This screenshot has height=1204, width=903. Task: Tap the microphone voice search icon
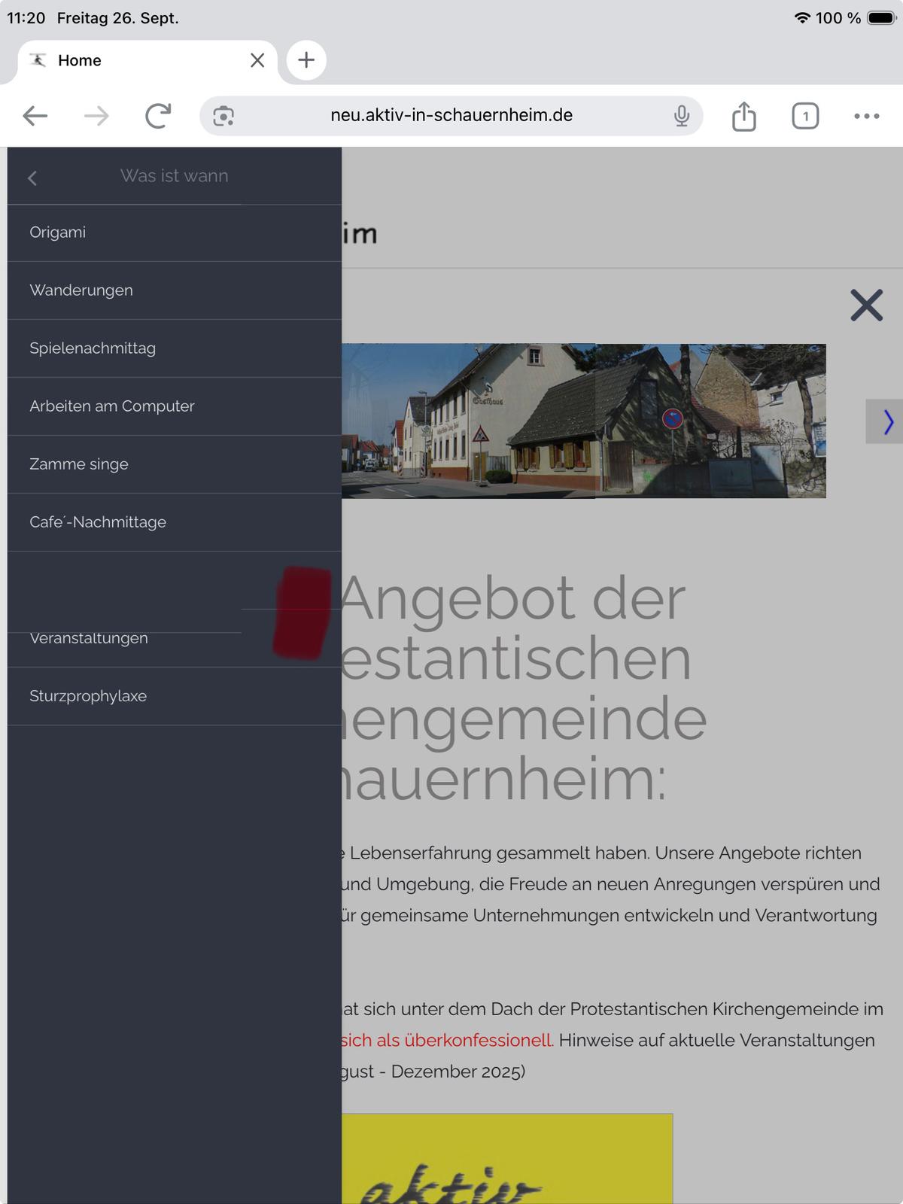point(681,116)
